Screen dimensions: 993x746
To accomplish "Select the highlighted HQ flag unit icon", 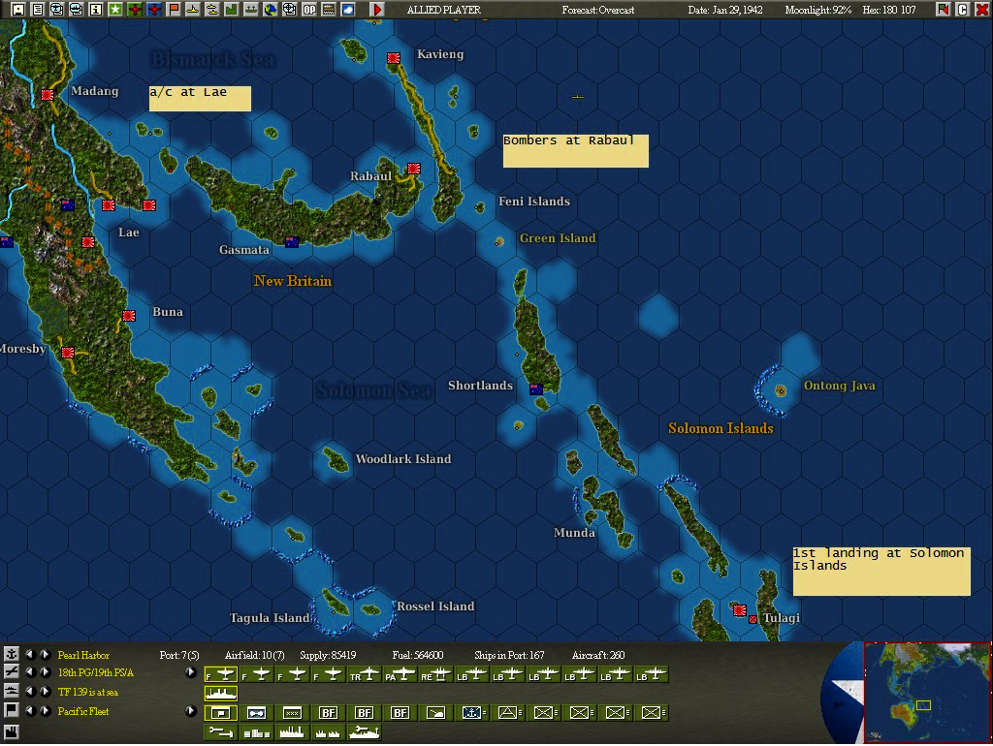I will pyautogui.click(x=221, y=713).
